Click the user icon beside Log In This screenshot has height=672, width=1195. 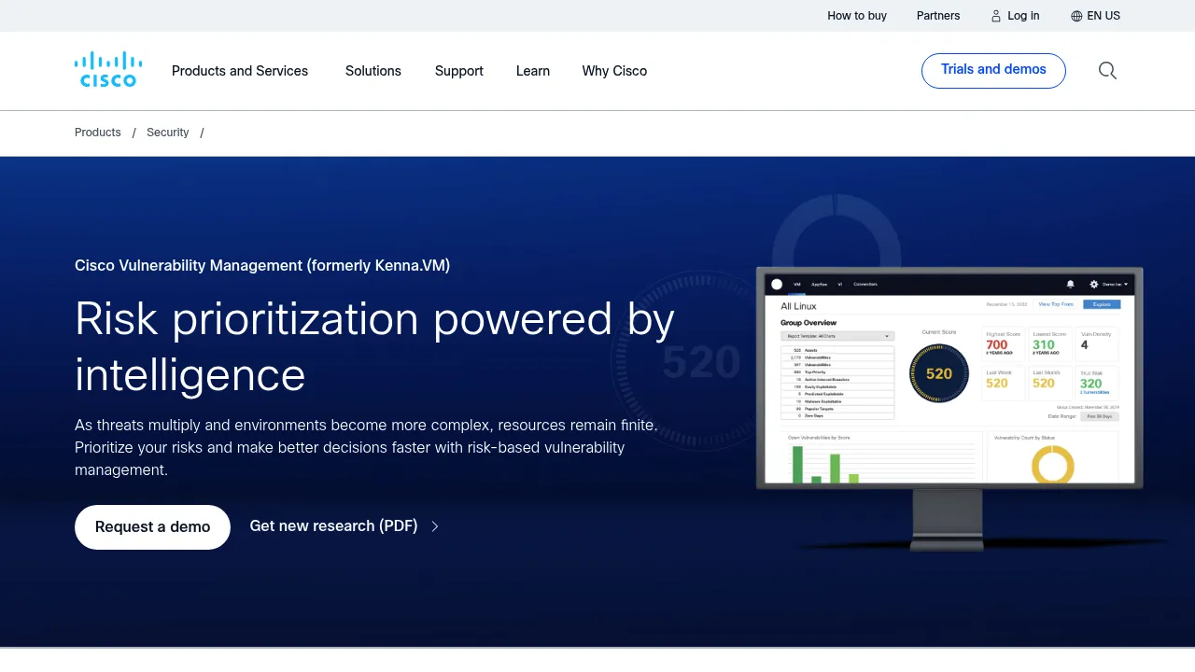coord(996,16)
